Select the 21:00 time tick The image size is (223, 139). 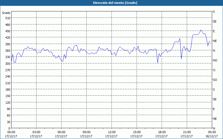coord(187,132)
